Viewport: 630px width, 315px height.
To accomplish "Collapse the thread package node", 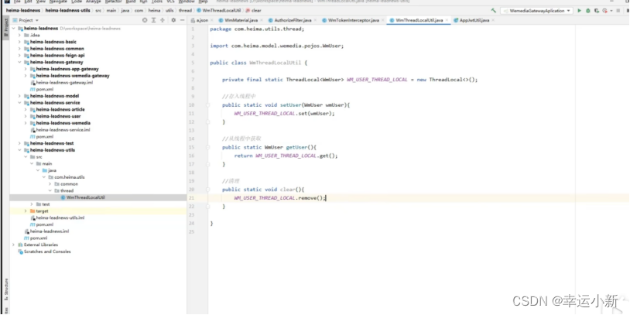I will click(x=50, y=191).
